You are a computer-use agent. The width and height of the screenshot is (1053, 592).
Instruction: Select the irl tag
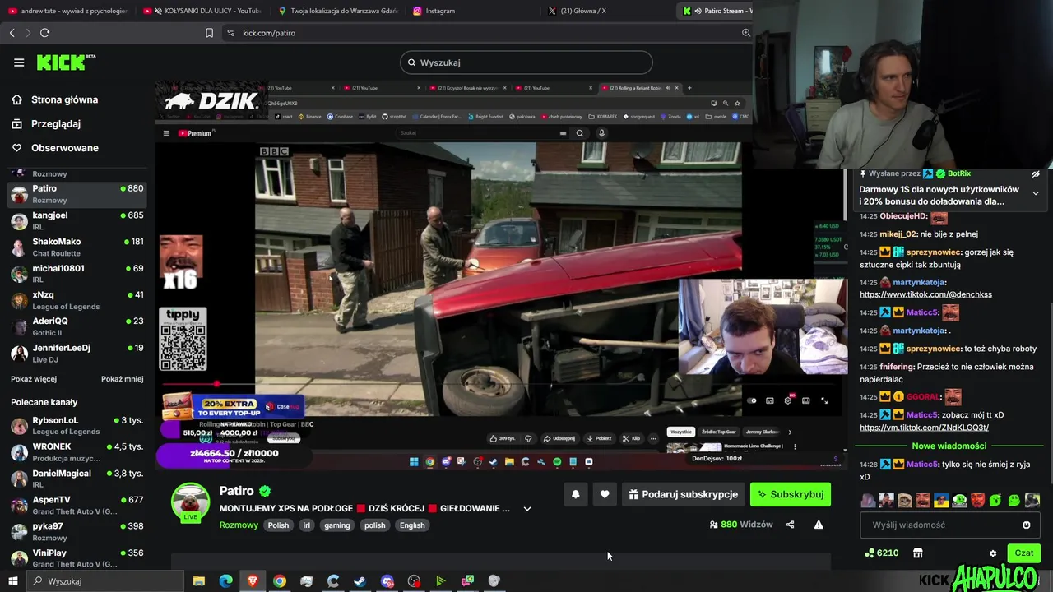[x=307, y=525]
